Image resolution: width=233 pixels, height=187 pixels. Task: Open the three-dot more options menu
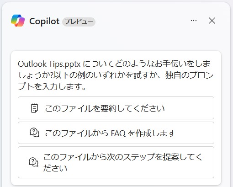pyautogui.click(x=194, y=21)
